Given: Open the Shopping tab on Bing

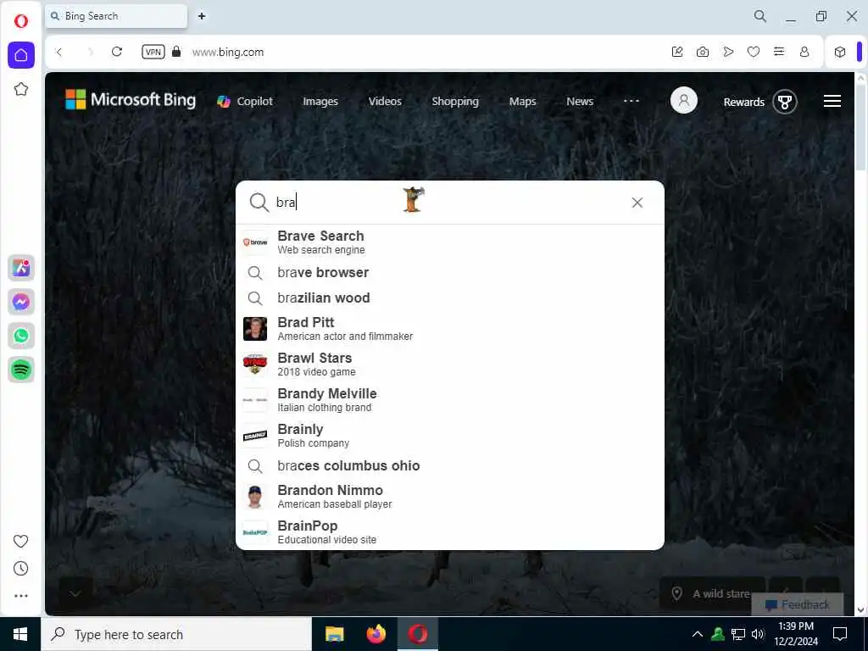Looking at the screenshot, I should [455, 102].
